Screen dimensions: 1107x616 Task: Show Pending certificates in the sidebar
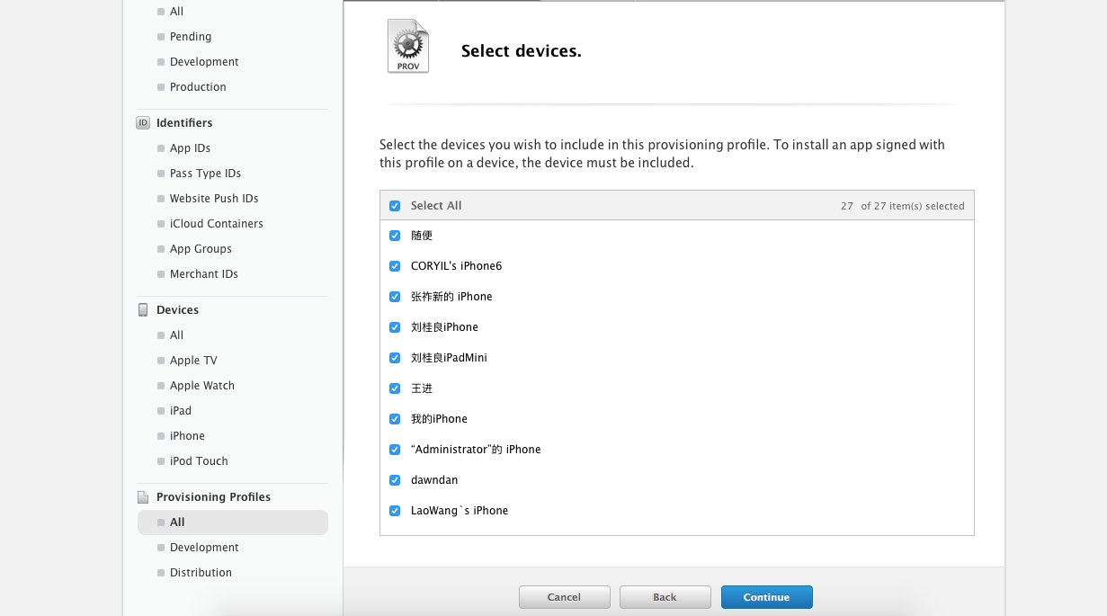[191, 37]
